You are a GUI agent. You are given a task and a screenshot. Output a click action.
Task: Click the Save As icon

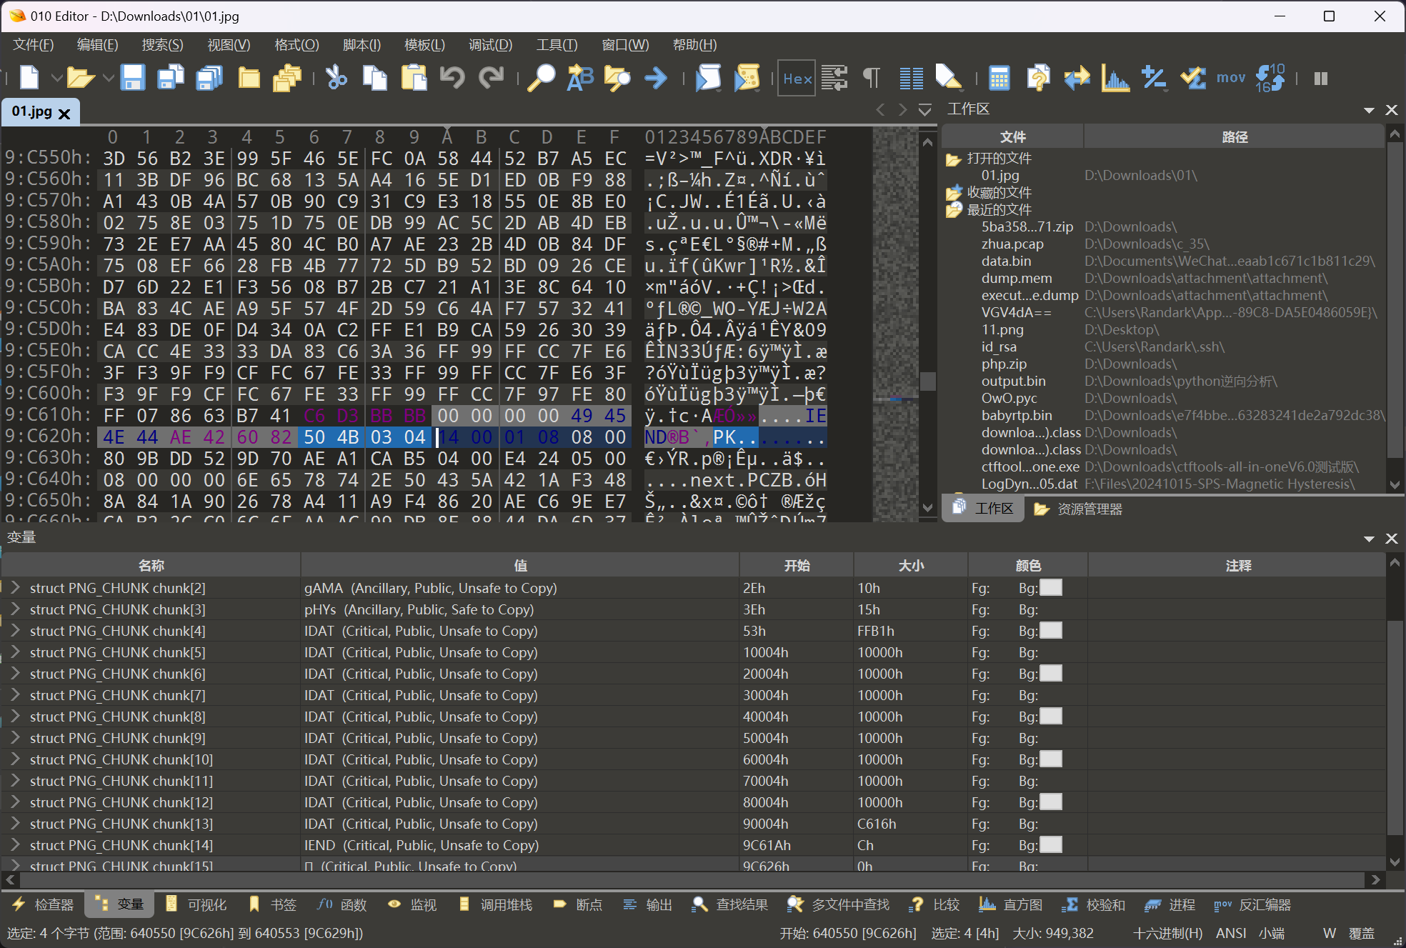[171, 77]
